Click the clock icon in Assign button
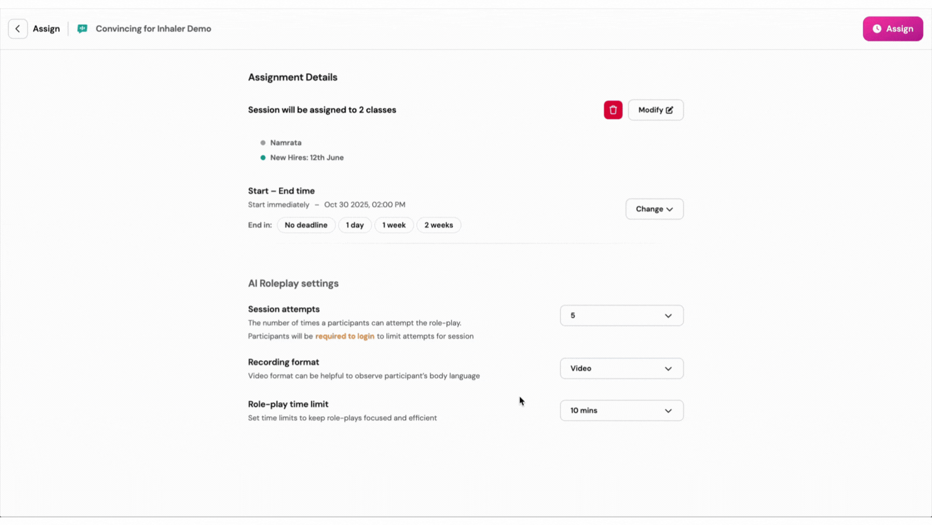 pyautogui.click(x=877, y=29)
